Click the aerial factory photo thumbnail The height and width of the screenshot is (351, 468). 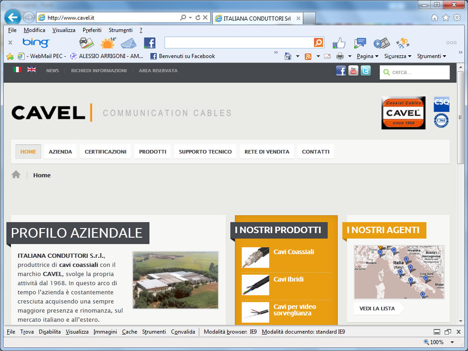175,280
